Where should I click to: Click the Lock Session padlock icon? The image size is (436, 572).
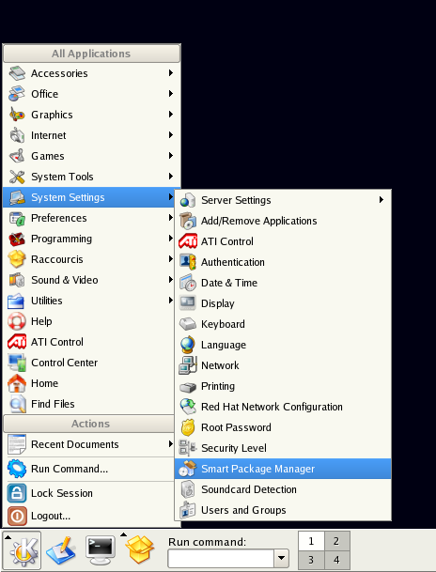point(17,493)
